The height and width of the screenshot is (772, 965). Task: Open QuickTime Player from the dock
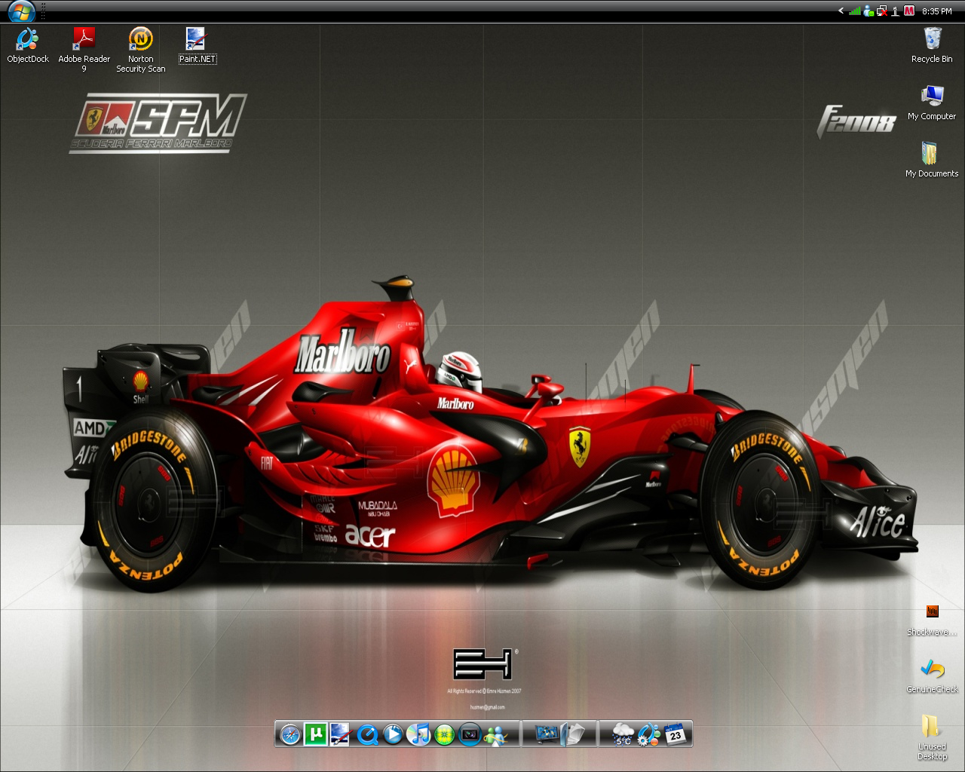point(367,734)
